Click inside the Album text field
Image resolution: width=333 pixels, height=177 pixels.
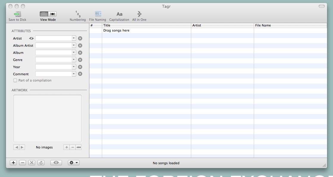coord(54,52)
